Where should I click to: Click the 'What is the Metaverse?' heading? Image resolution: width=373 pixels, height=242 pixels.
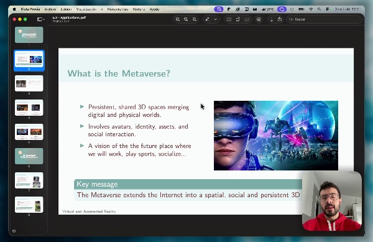pyautogui.click(x=119, y=73)
